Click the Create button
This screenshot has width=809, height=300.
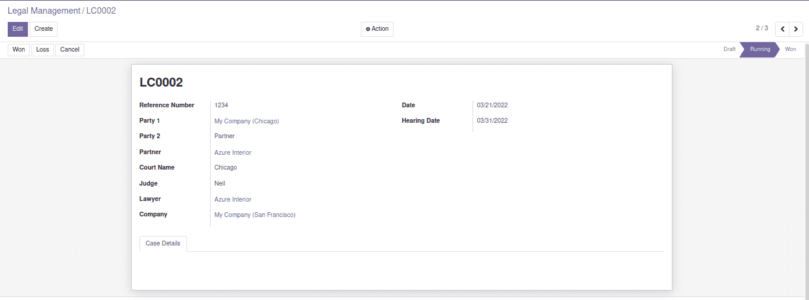43,29
